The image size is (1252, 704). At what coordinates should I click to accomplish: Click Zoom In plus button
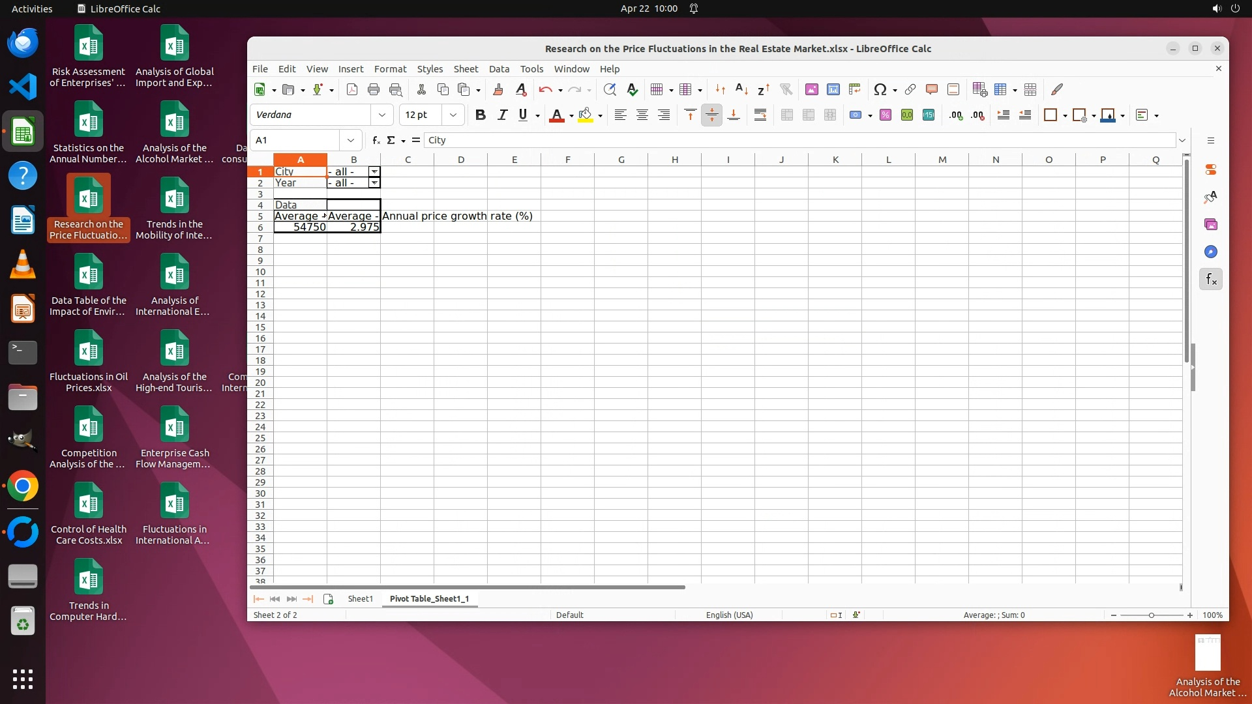point(1190,615)
